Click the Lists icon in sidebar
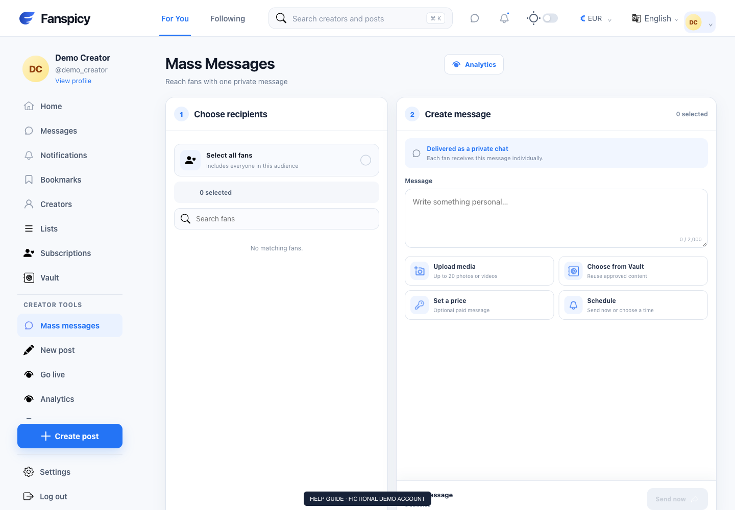Viewport: 735px width, 510px height. 29,228
